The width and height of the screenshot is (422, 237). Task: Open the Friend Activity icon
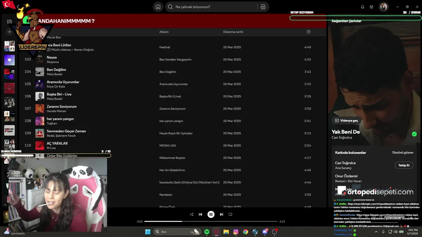click(372, 7)
